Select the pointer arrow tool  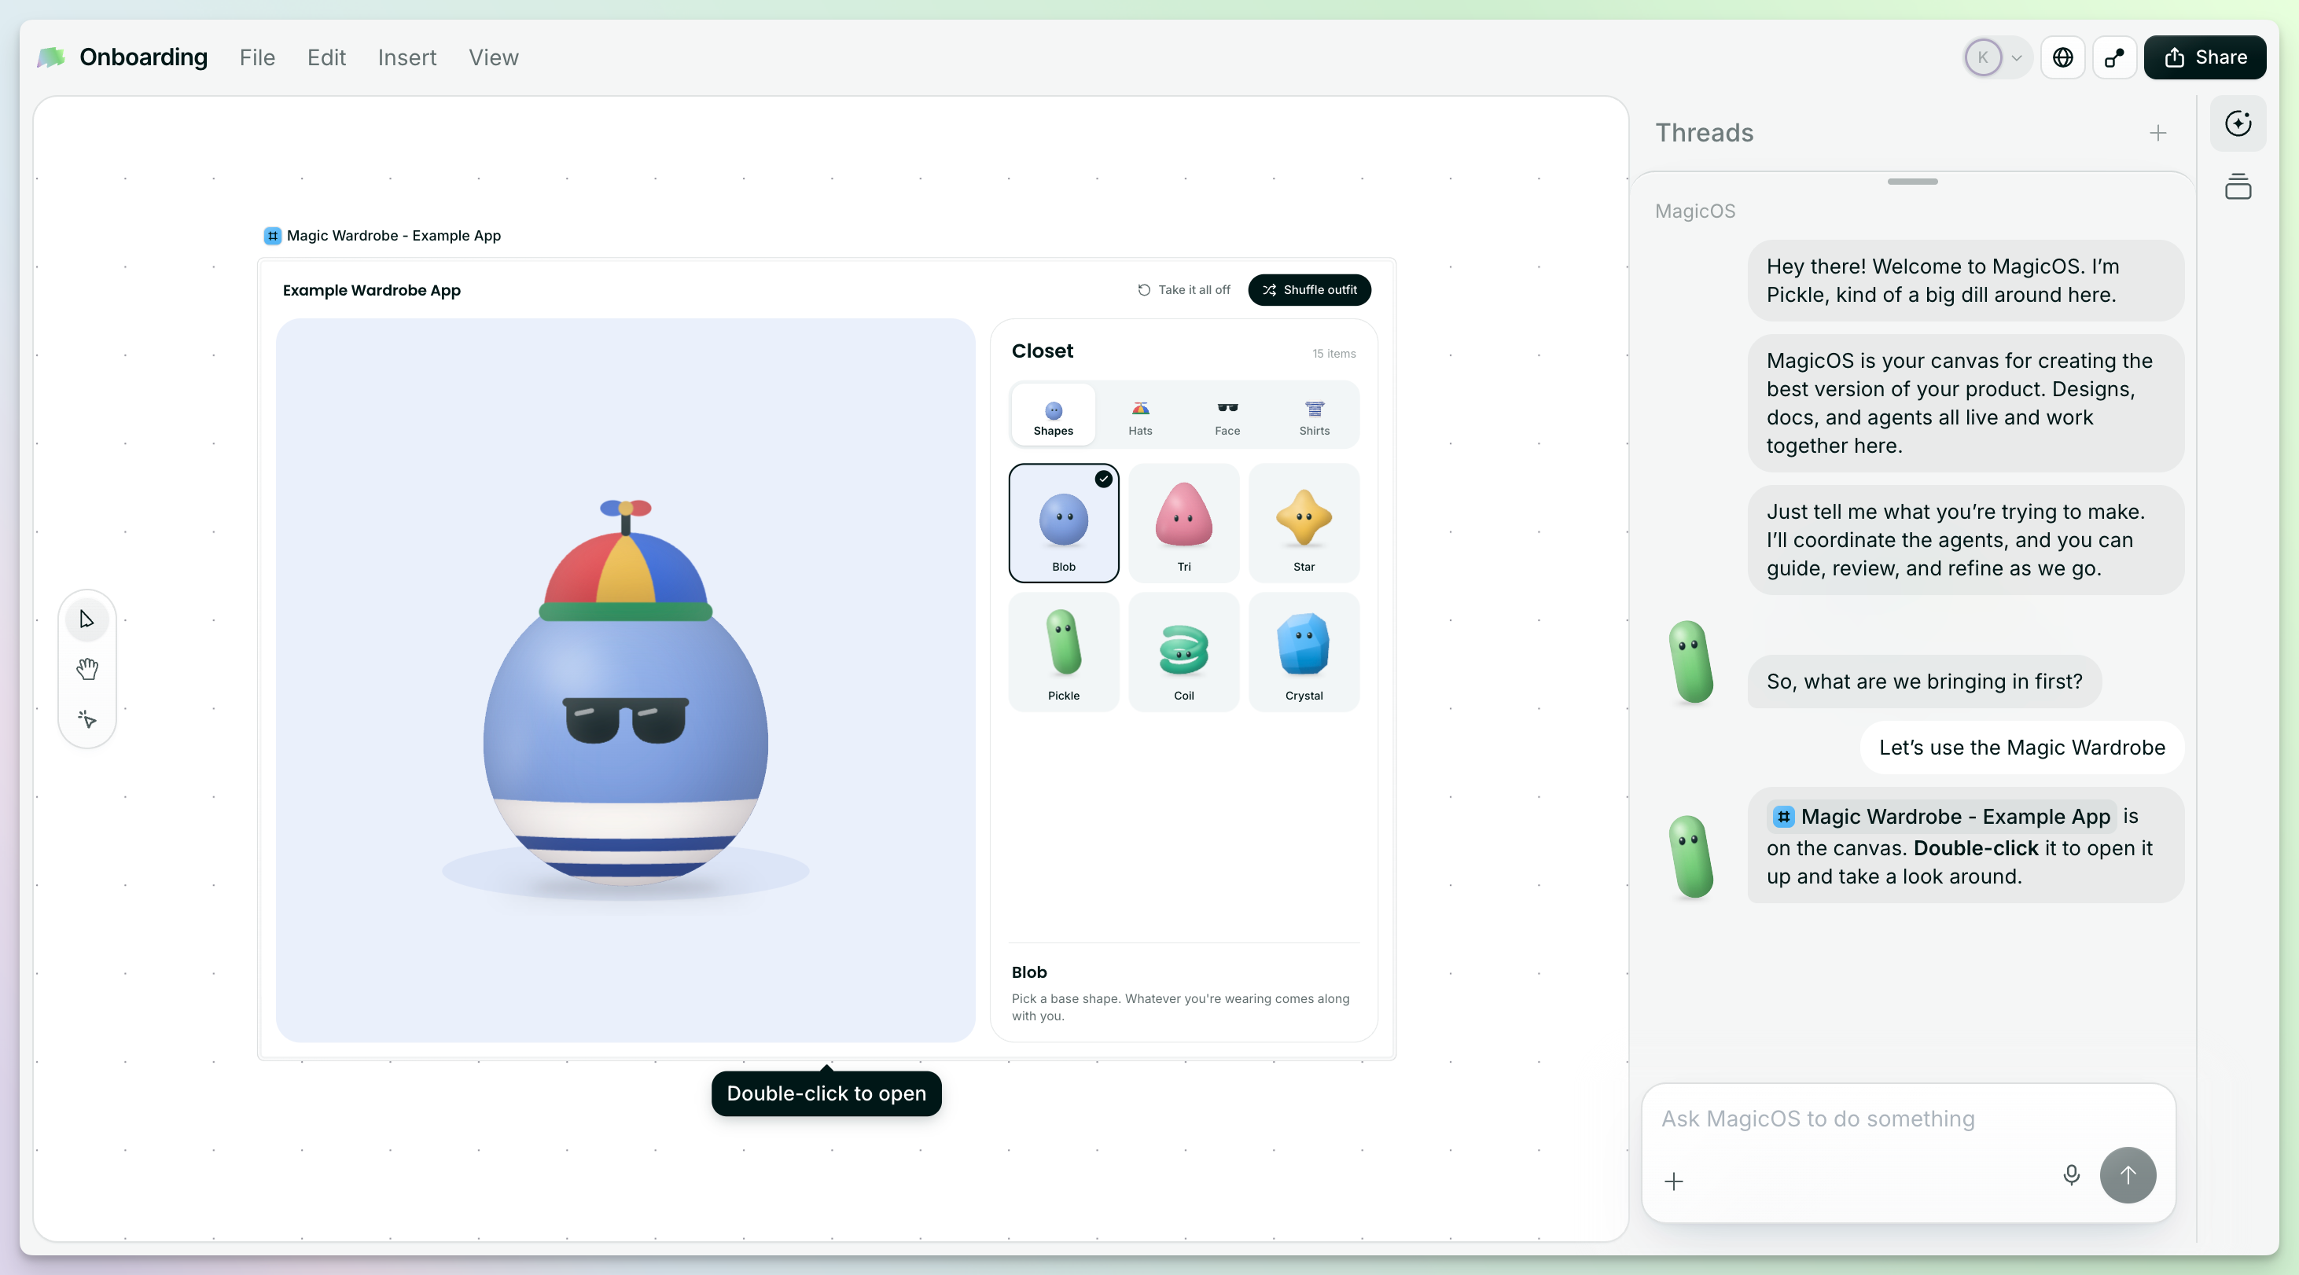pos(86,619)
